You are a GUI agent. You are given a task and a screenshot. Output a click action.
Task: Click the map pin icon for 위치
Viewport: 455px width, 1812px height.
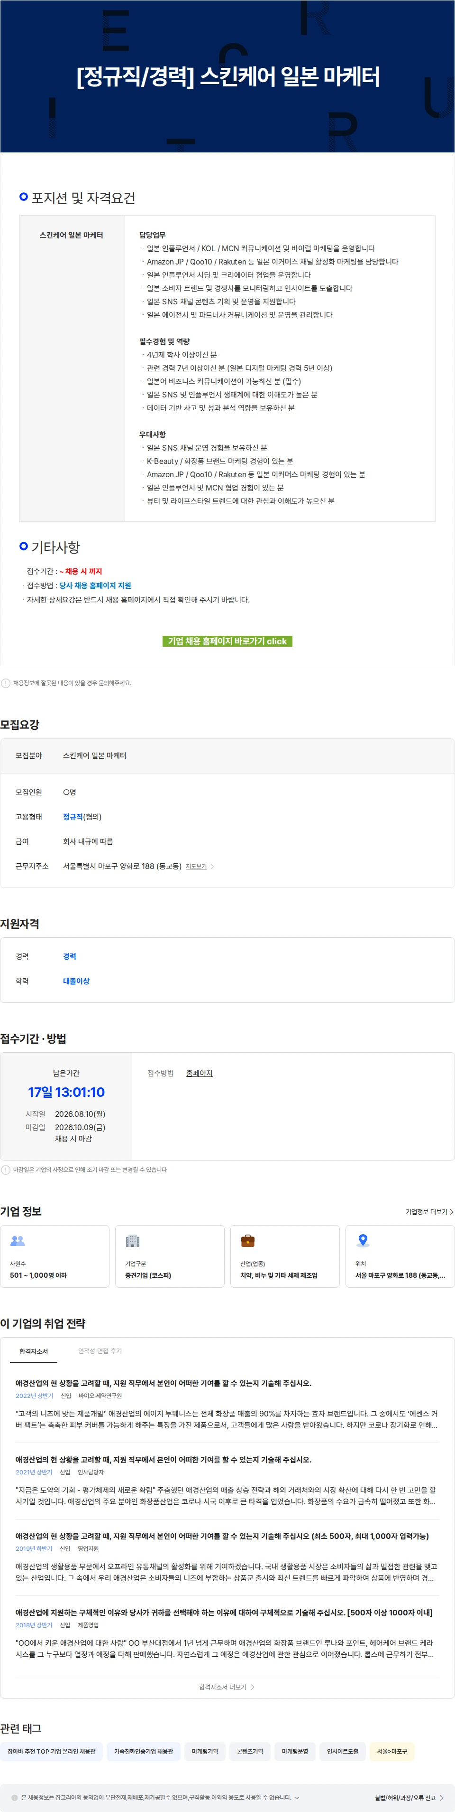click(x=363, y=1241)
